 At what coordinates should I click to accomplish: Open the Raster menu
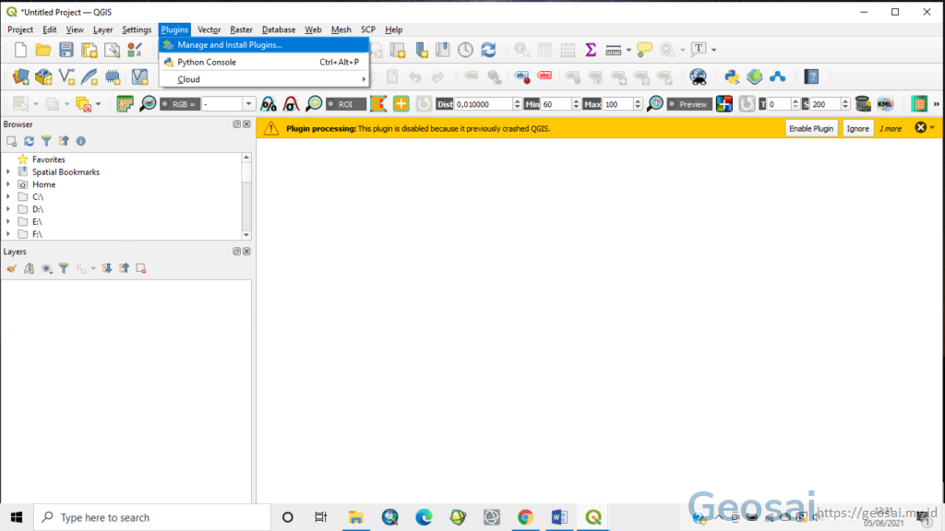coord(241,29)
